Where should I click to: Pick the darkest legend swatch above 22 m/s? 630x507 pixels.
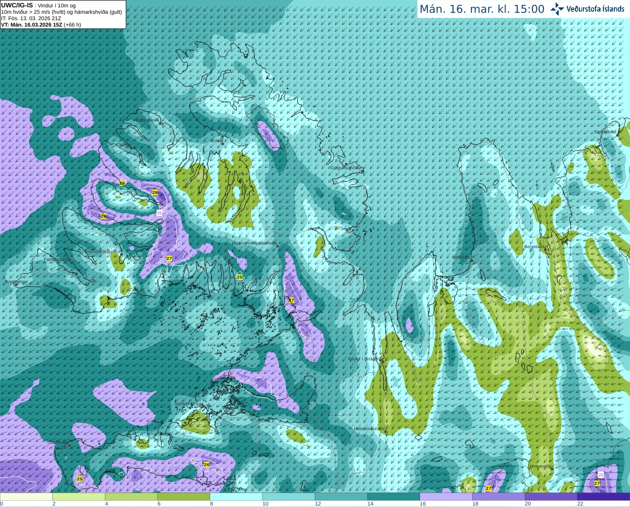pos(603,497)
